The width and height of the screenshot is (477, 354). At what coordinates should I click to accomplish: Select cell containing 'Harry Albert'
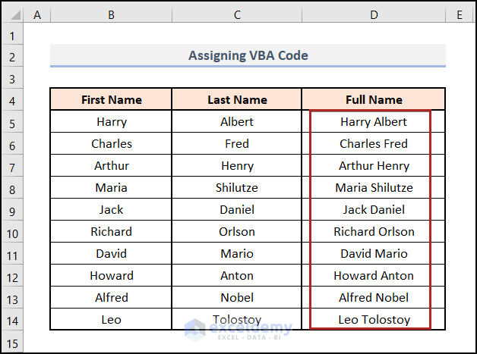(x=373, y=121)
